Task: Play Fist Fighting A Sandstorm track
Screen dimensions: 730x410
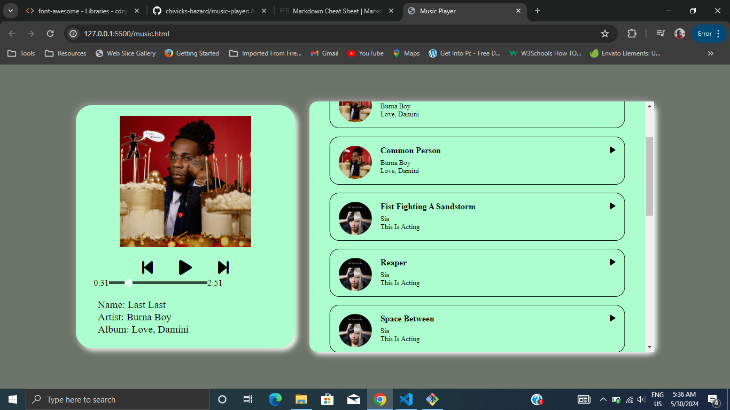Action: pos(612,206)
